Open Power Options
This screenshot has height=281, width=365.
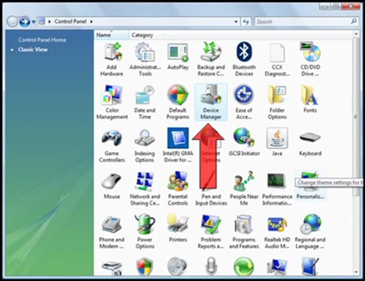click(145, 232)
